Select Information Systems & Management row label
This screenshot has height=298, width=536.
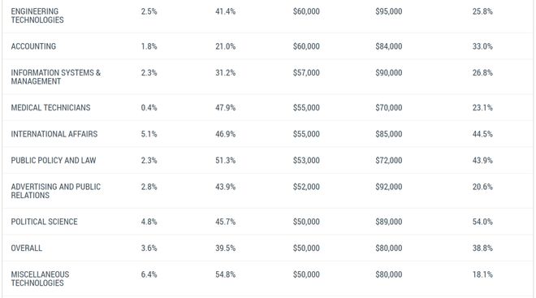click(x=56, y=77)
